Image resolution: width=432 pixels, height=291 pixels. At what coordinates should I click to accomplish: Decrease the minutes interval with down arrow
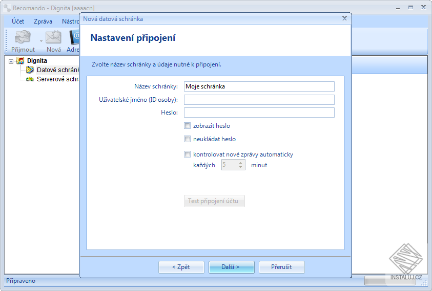(x=240, y=167)
